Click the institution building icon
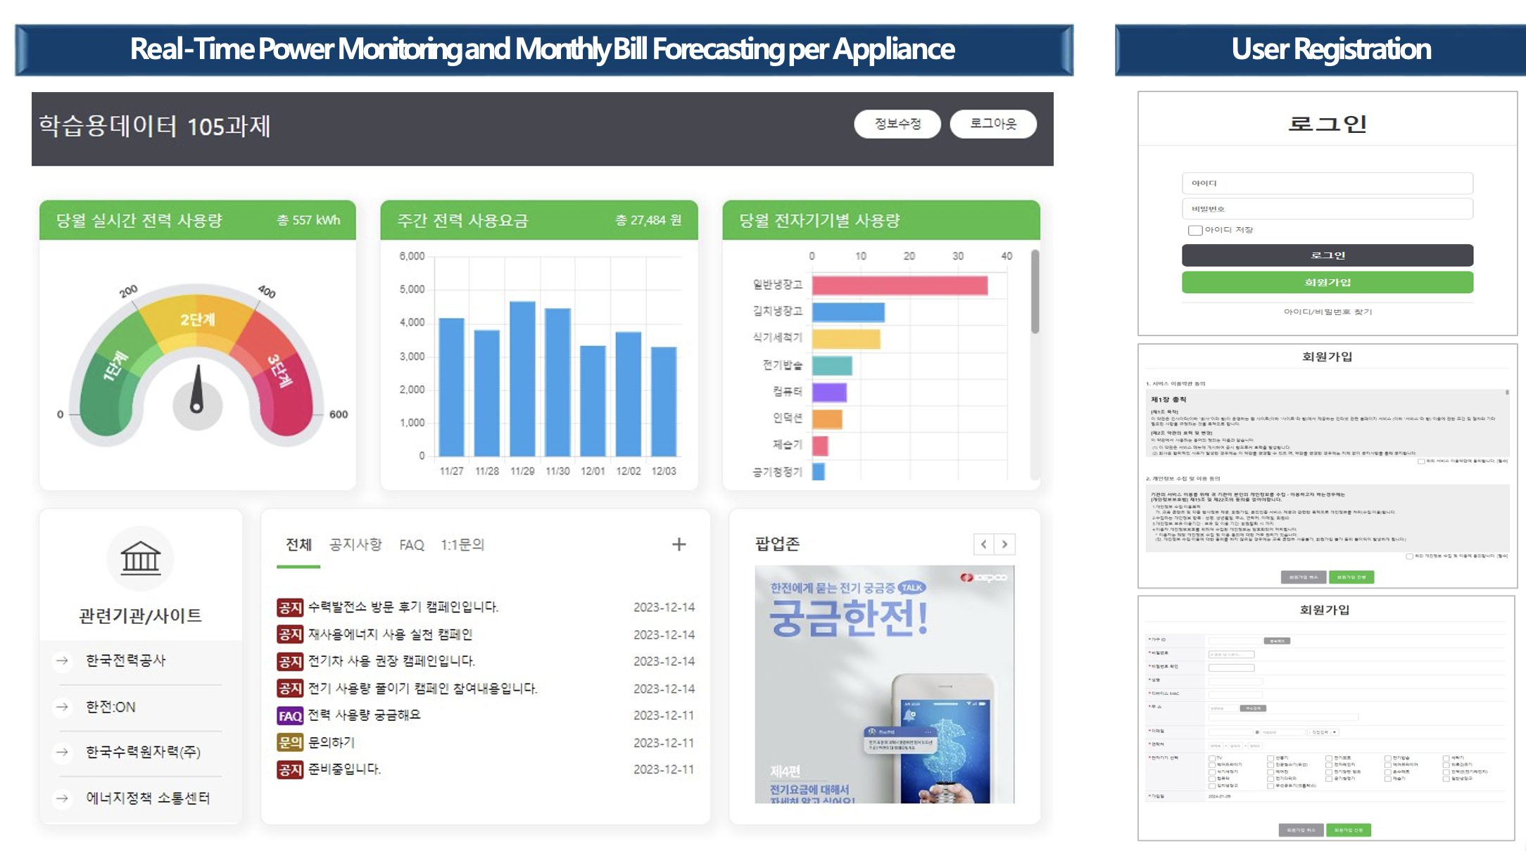This screenshot has width=1526, height=851. (x=141, y=558)
